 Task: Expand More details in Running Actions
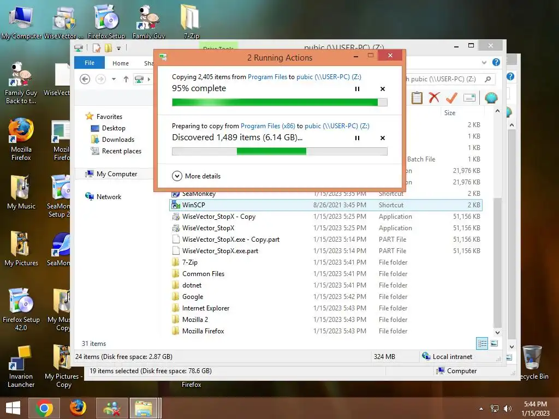pos(196,176)
